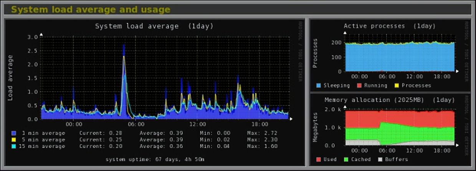Open the Memory allocation graph

pos(390,130)
